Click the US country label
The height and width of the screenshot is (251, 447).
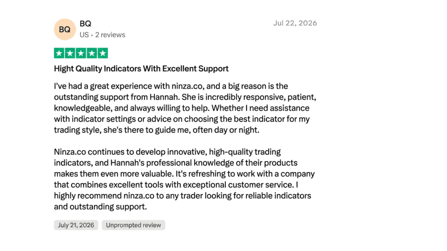click(x=84, y=35)
